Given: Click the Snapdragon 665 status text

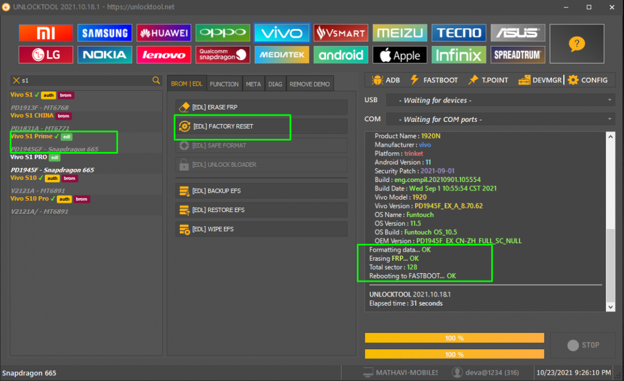Looking at the screenshot, I should 29,373.
